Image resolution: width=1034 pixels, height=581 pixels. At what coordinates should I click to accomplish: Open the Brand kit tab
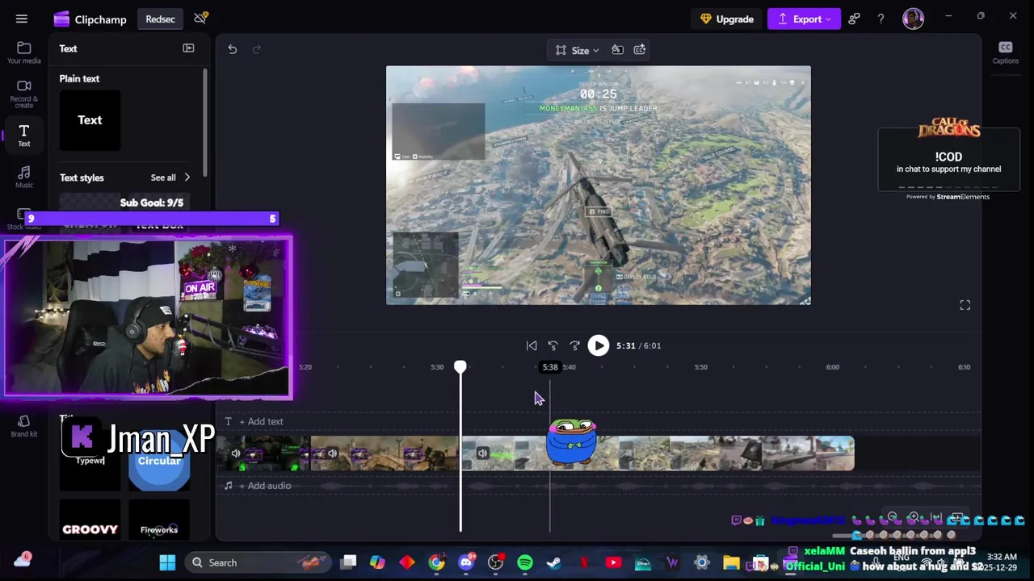24,426
